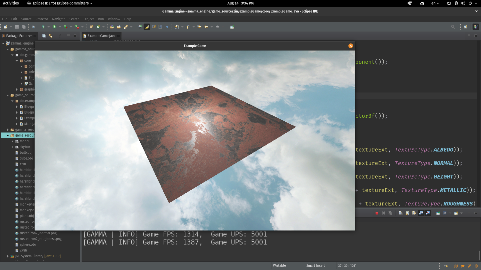This screenshot has height=270, width=481.
Task: Click Remove All Terminated Launches icon
Action: [390, 213]
